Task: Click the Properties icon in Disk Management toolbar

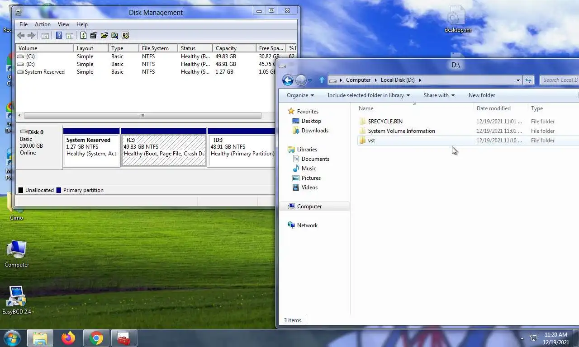Action: [x=94, y=36]
